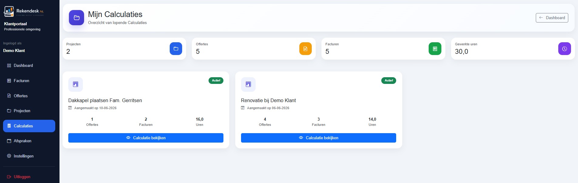The image size is (578, 183).
Task: Open Afspraken from the sidebar
Action: point(29,141)
